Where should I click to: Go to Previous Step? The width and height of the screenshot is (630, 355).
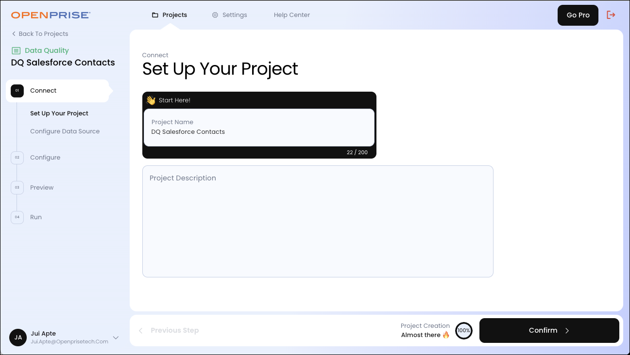169,331
